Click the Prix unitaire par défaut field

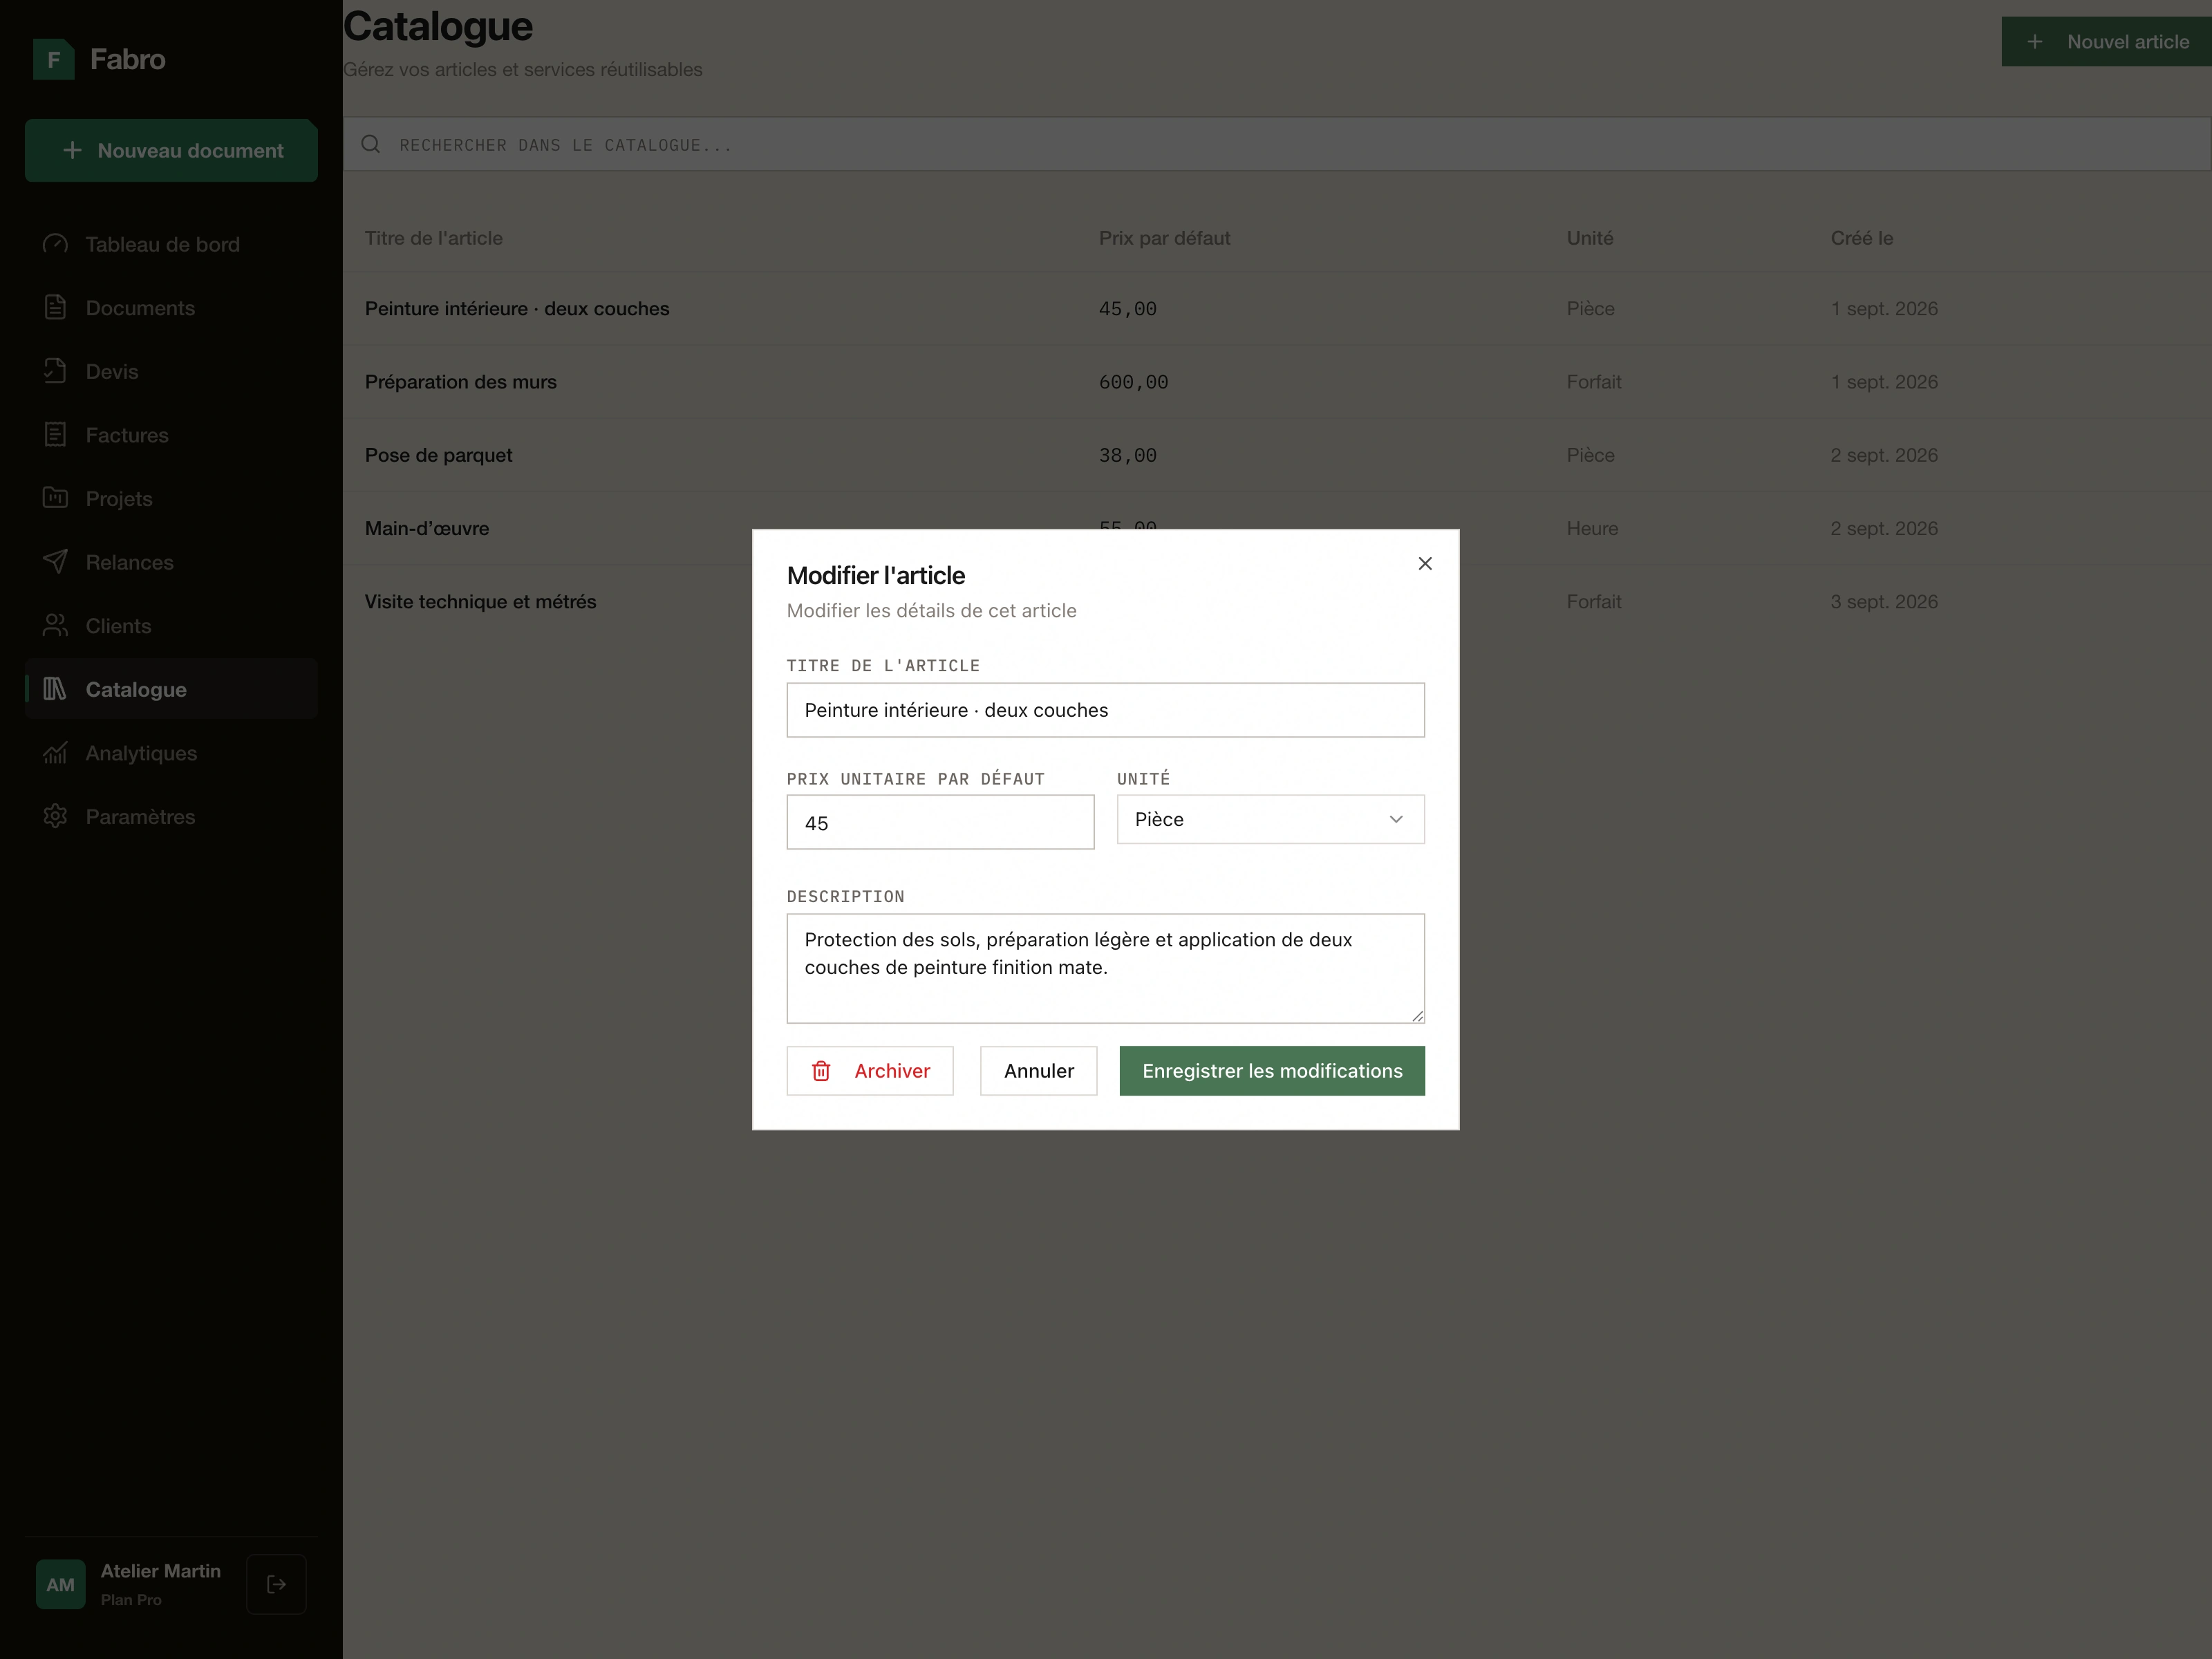click(940, 823)
